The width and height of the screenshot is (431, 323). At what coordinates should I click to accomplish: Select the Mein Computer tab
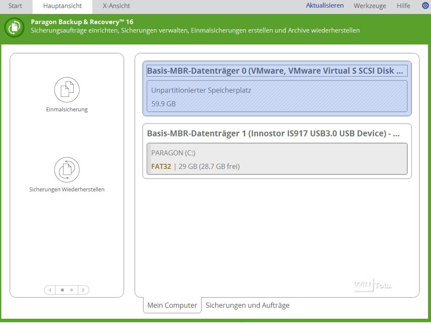172,305
